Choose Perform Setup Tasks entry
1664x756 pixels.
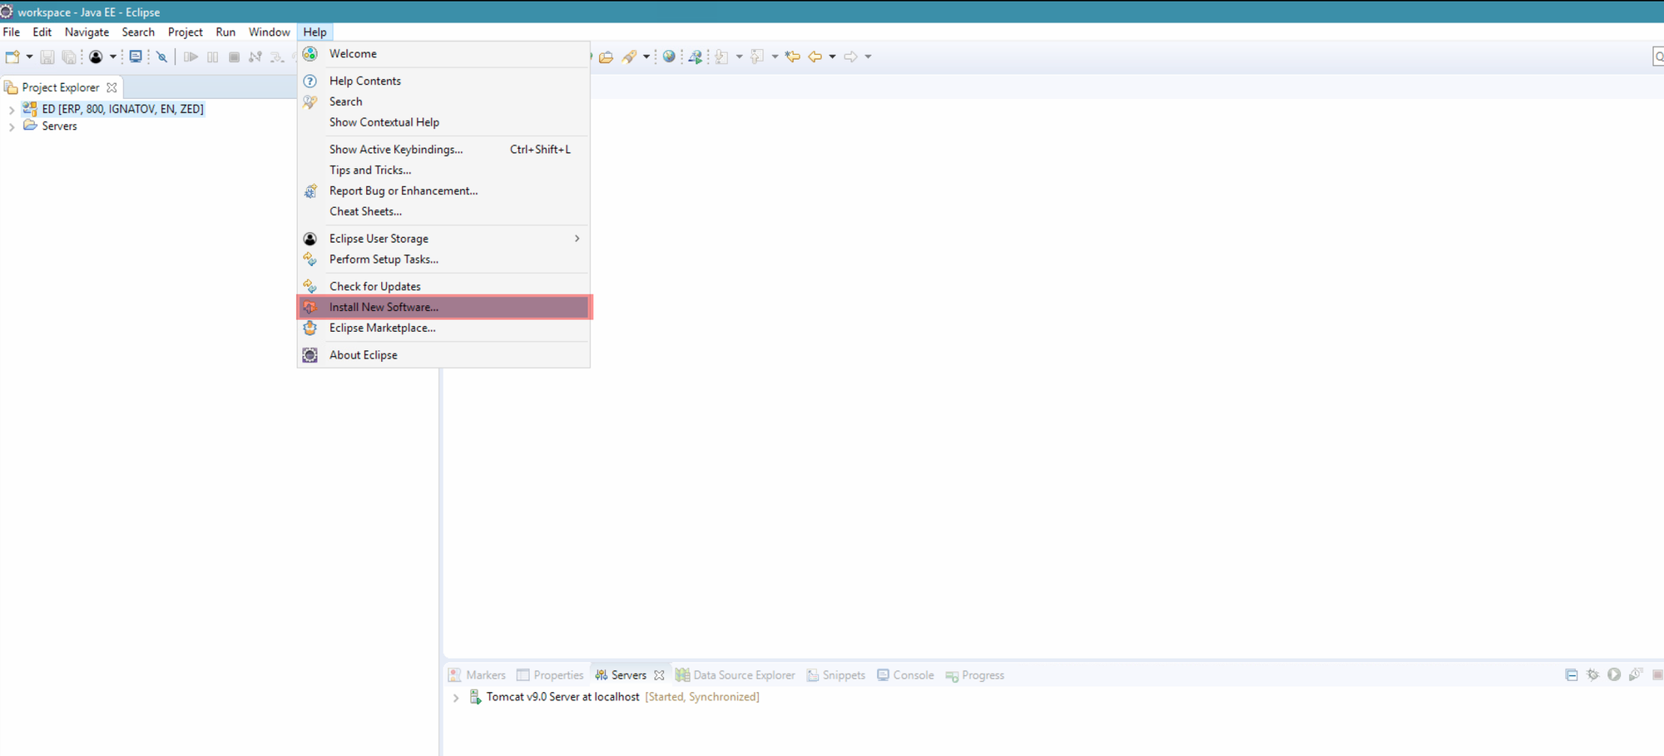pyautogui.click(x=443, y=259)
